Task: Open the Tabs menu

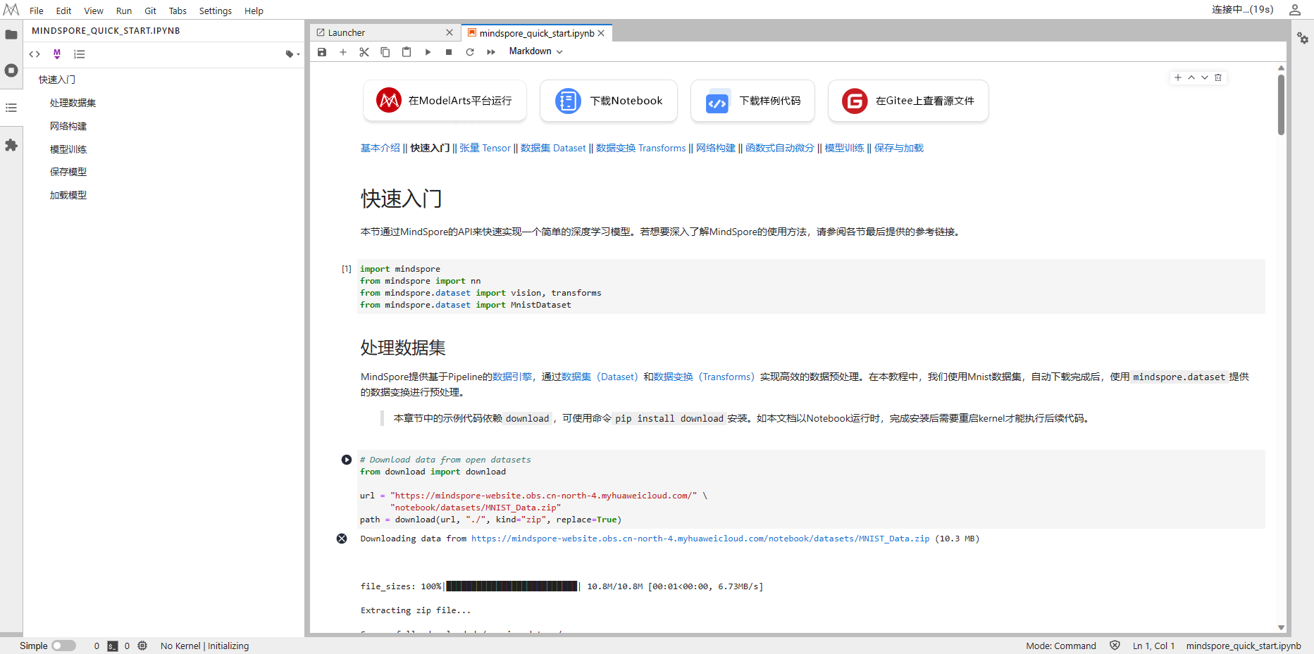Action: coord(178,11)
